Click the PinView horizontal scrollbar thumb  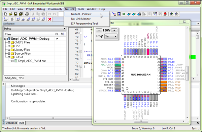tap(141, 121)
